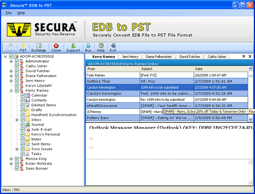Screen dimensions: 255x194
Task: Sort messages by the Date column
Action: click(x=221, y=69)
